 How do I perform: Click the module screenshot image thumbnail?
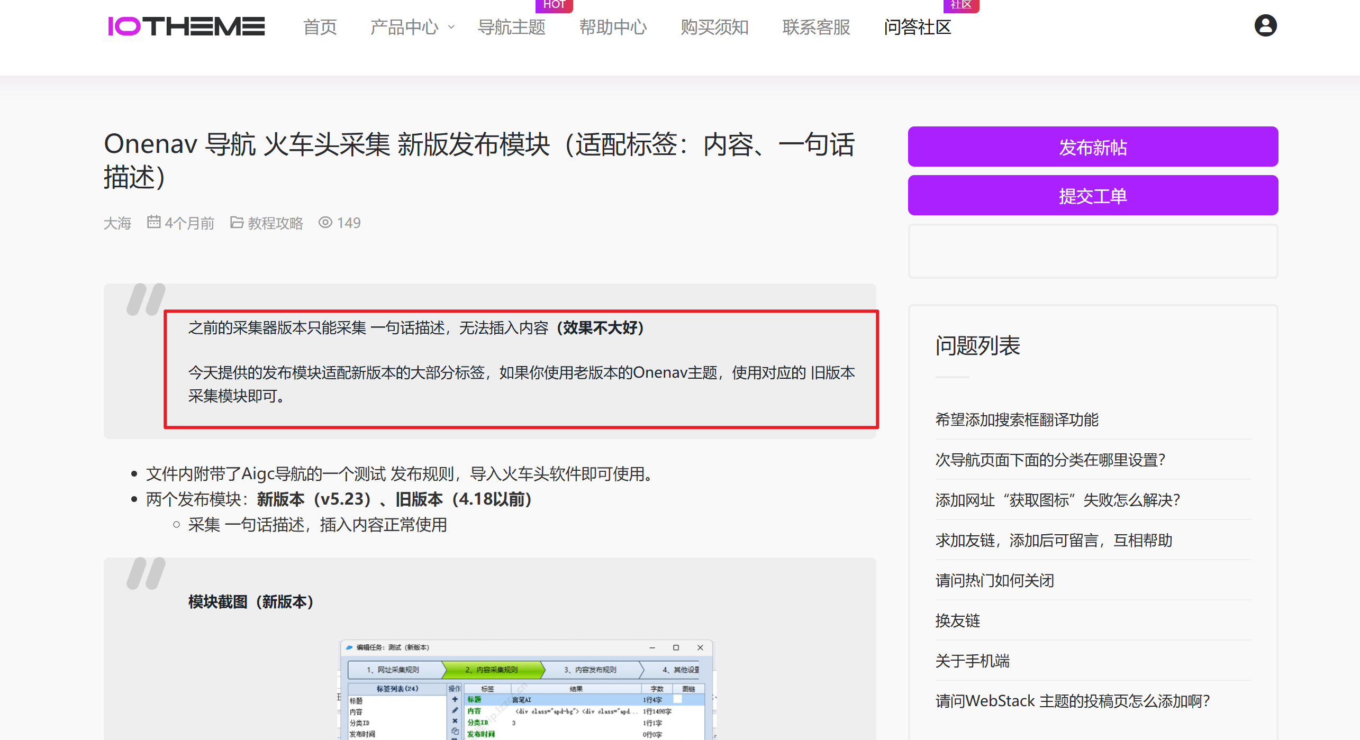(527, 690)
